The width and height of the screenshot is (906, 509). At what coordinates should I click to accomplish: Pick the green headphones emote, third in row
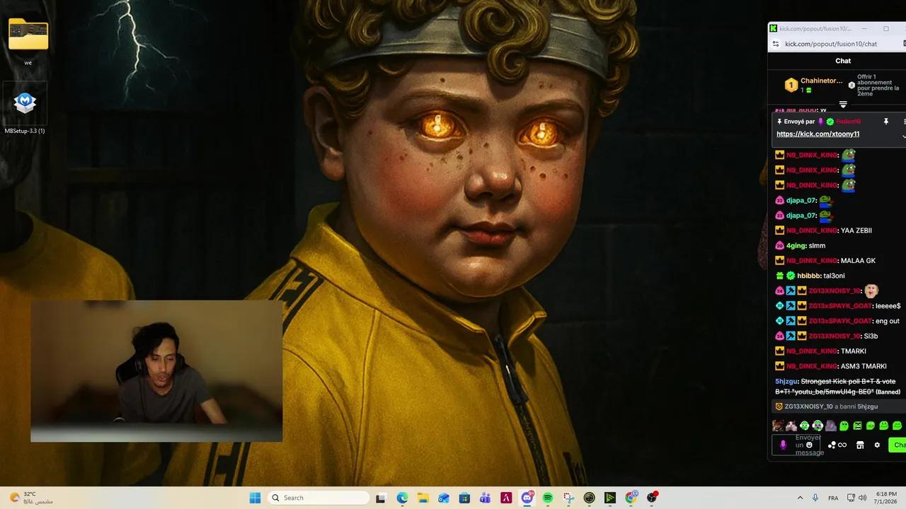pos(804,426)
